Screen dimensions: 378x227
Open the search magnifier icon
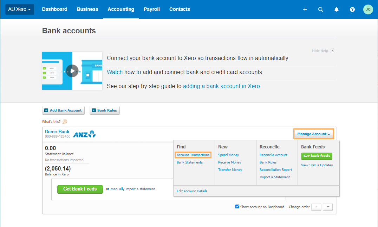[x=321, y=9]
